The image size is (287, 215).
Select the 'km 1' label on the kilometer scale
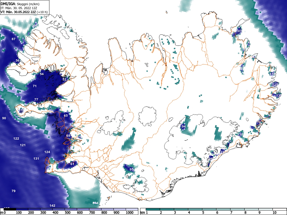[x=144, y=213]
